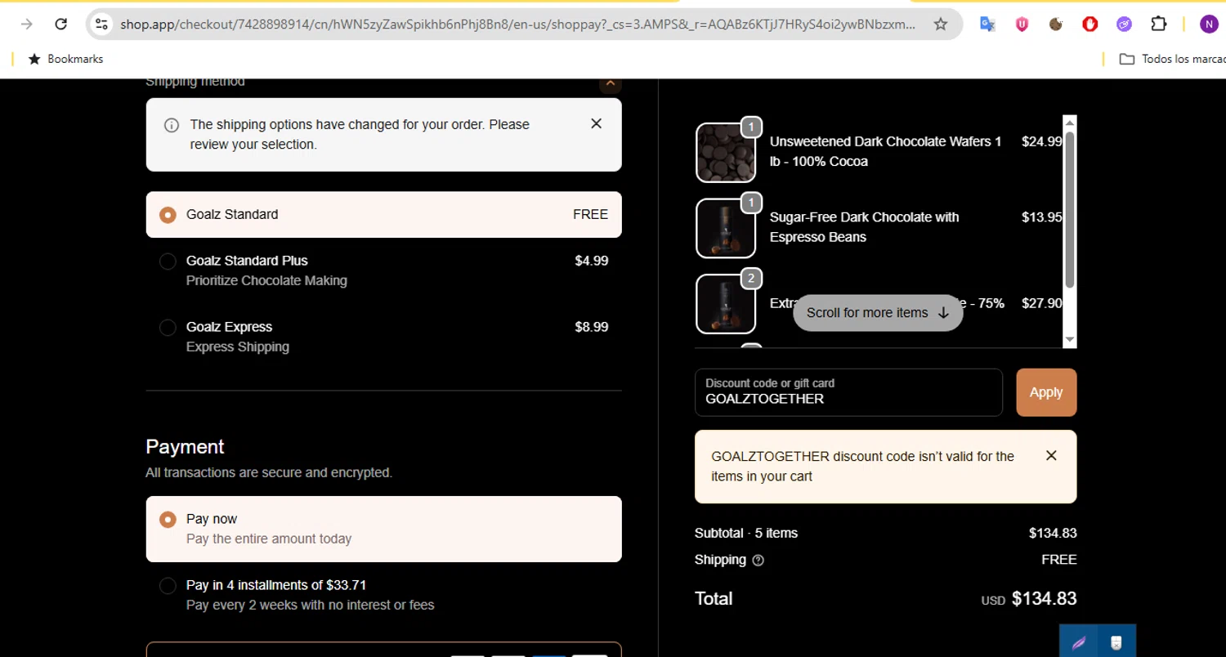This screenshot has width=1226, height=657.
Task: Select Goalz Standard Plus shipping
Action: click(x=384, y=270)
